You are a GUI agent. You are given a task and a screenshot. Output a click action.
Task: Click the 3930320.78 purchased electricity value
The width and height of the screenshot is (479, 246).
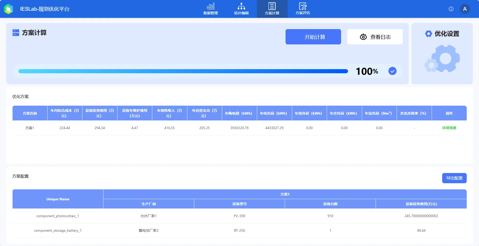point(239,128)
